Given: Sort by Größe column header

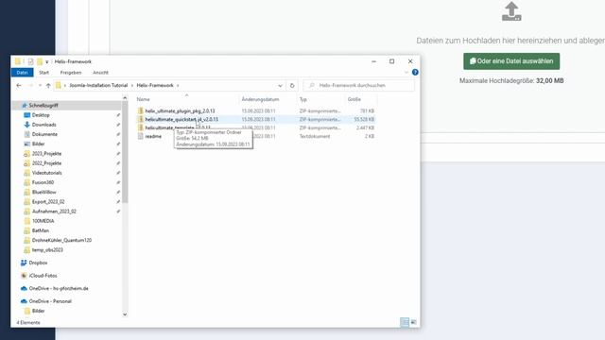Looking at the screenshot, I should pyautogui.click(x=354, y=99).
